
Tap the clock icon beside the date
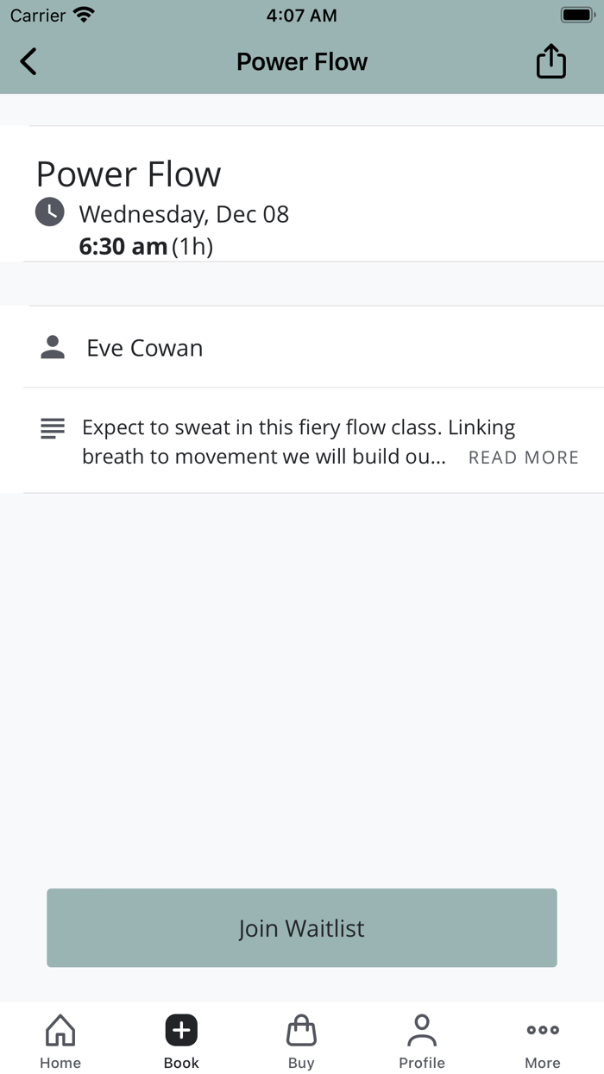pos(49,212)
